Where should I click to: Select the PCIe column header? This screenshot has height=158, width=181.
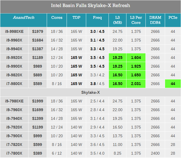tap(173, 17)
